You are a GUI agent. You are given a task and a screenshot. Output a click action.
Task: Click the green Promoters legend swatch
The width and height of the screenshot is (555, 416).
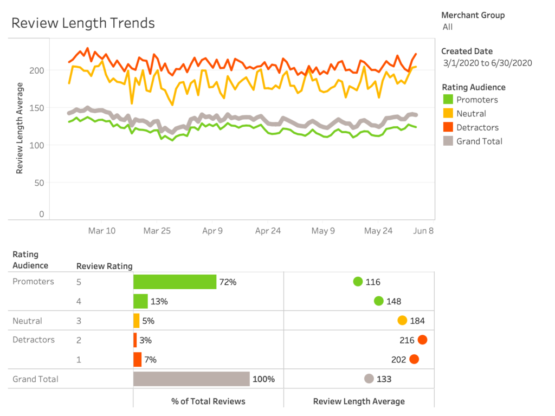click(x=448, y=100)
